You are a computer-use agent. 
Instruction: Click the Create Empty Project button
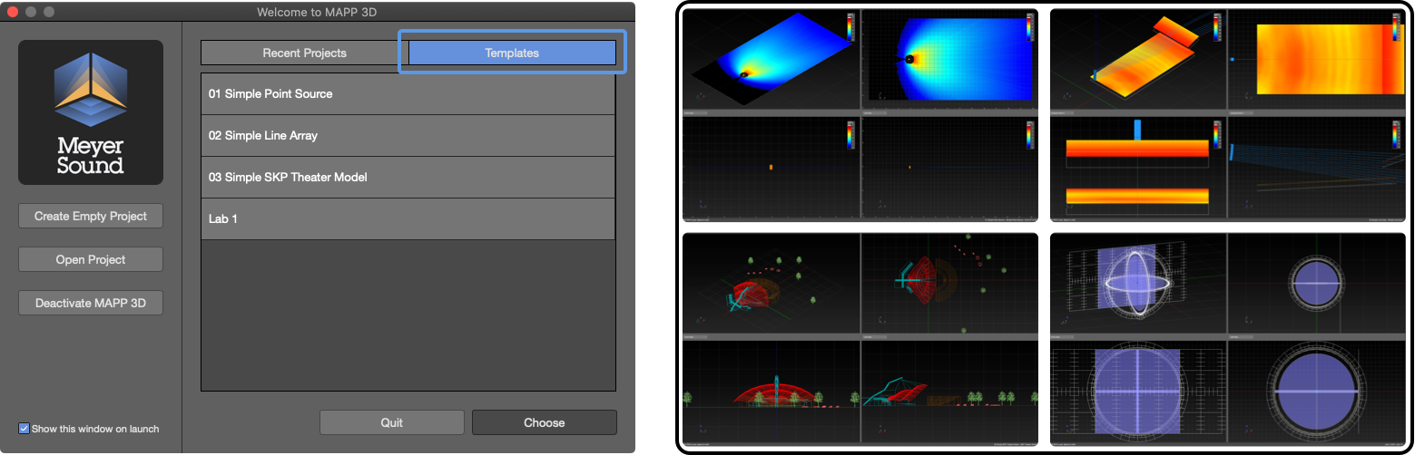[91, 216]
